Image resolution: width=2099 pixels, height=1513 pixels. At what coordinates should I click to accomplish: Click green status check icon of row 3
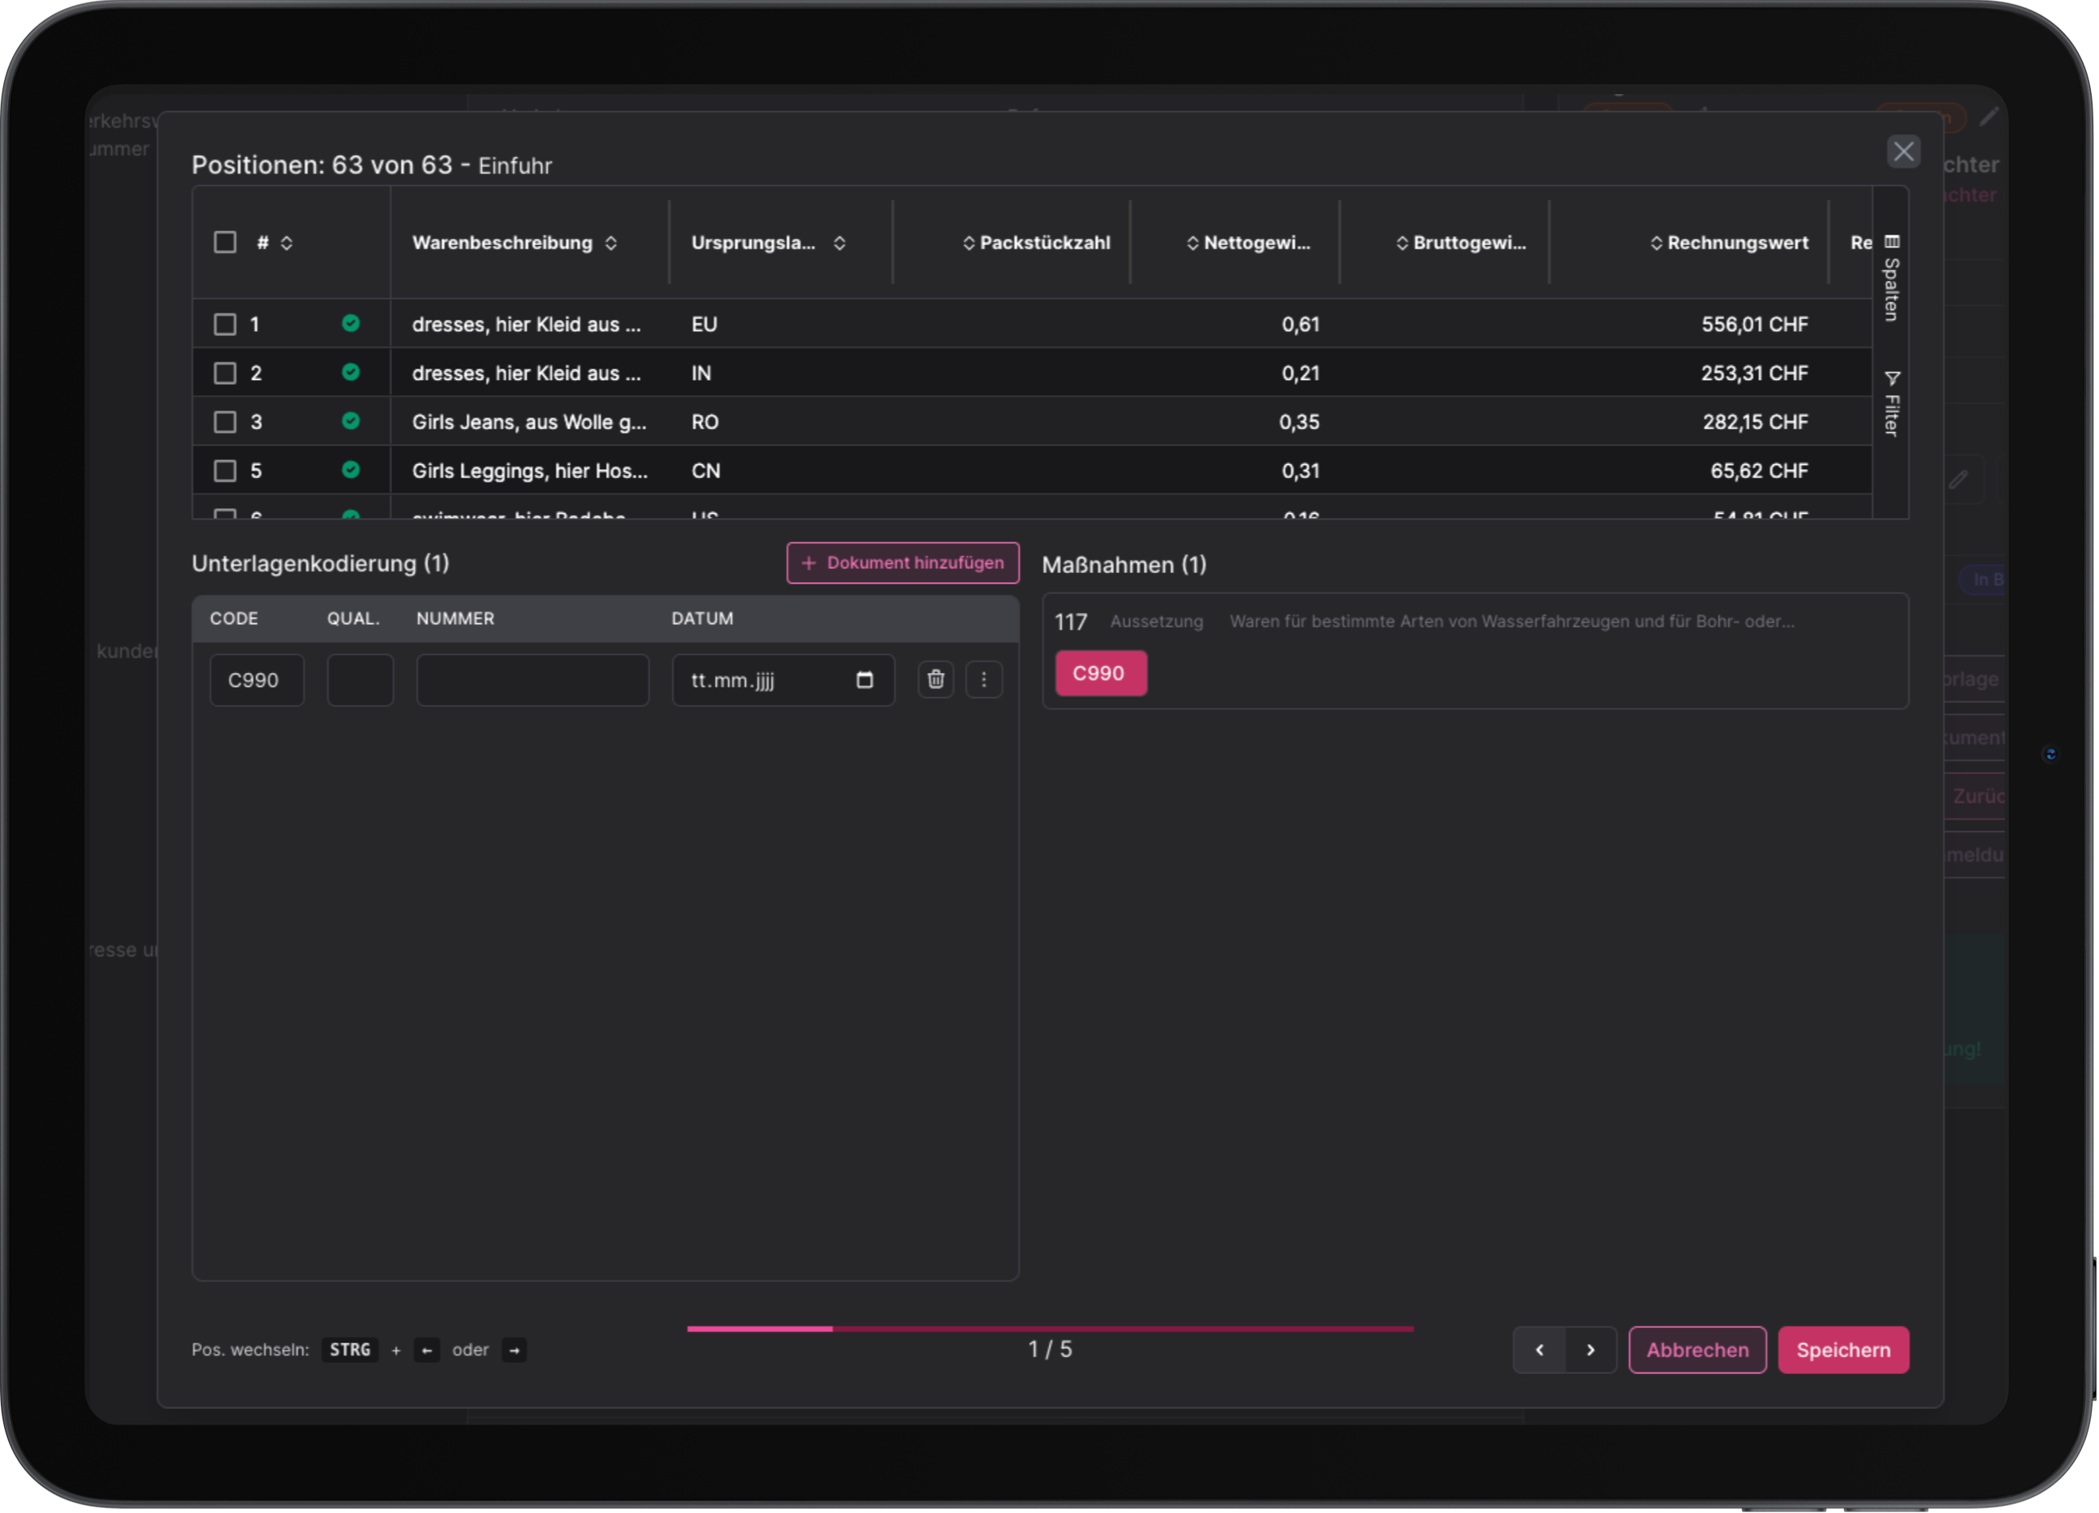[351, 422]
